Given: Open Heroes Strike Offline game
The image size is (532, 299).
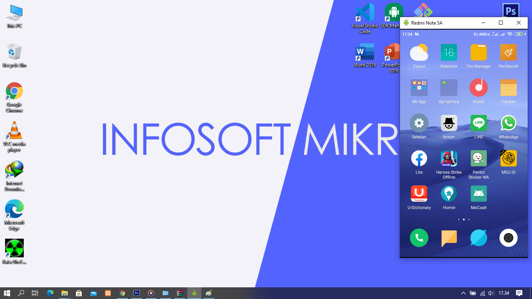Looking at the screenshot, I should 449,158.
